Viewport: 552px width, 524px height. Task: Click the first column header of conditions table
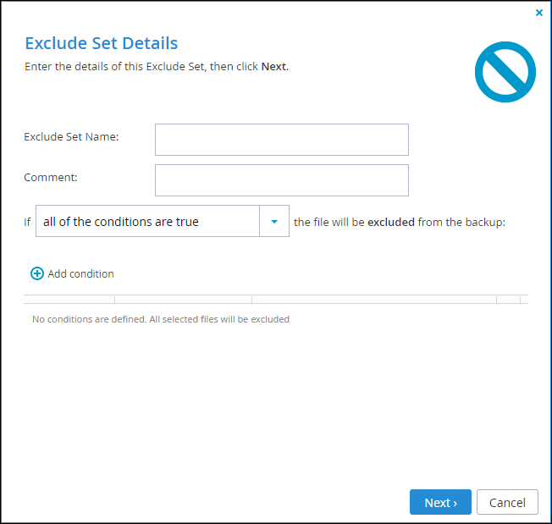click(69, 300)
